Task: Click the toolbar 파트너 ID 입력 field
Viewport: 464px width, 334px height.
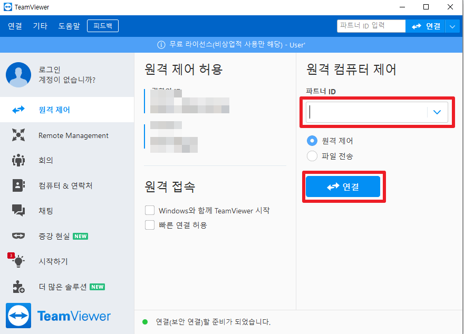Action: tap(371, 26)
